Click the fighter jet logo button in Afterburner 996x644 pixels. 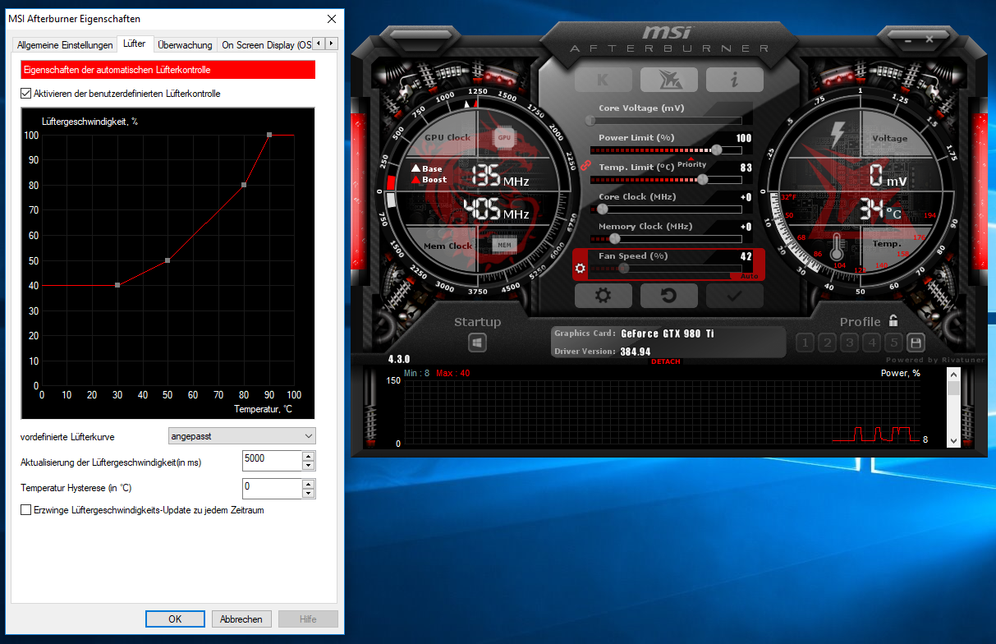point(669,80)
